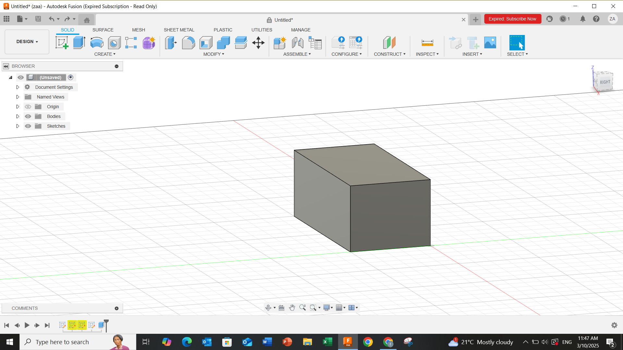Switch to the MESH tab
The height and width of the screenshot is (350, 623).
pos(139,30)
